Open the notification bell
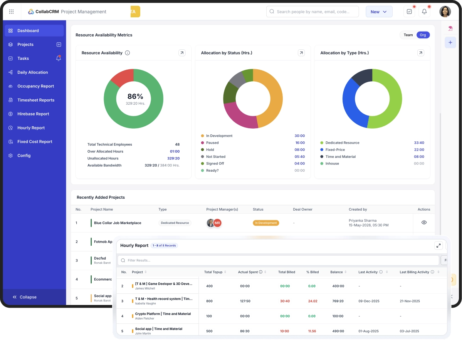This screenshot has width=462, height=340. pyautogui.click(x=424, y=12)
